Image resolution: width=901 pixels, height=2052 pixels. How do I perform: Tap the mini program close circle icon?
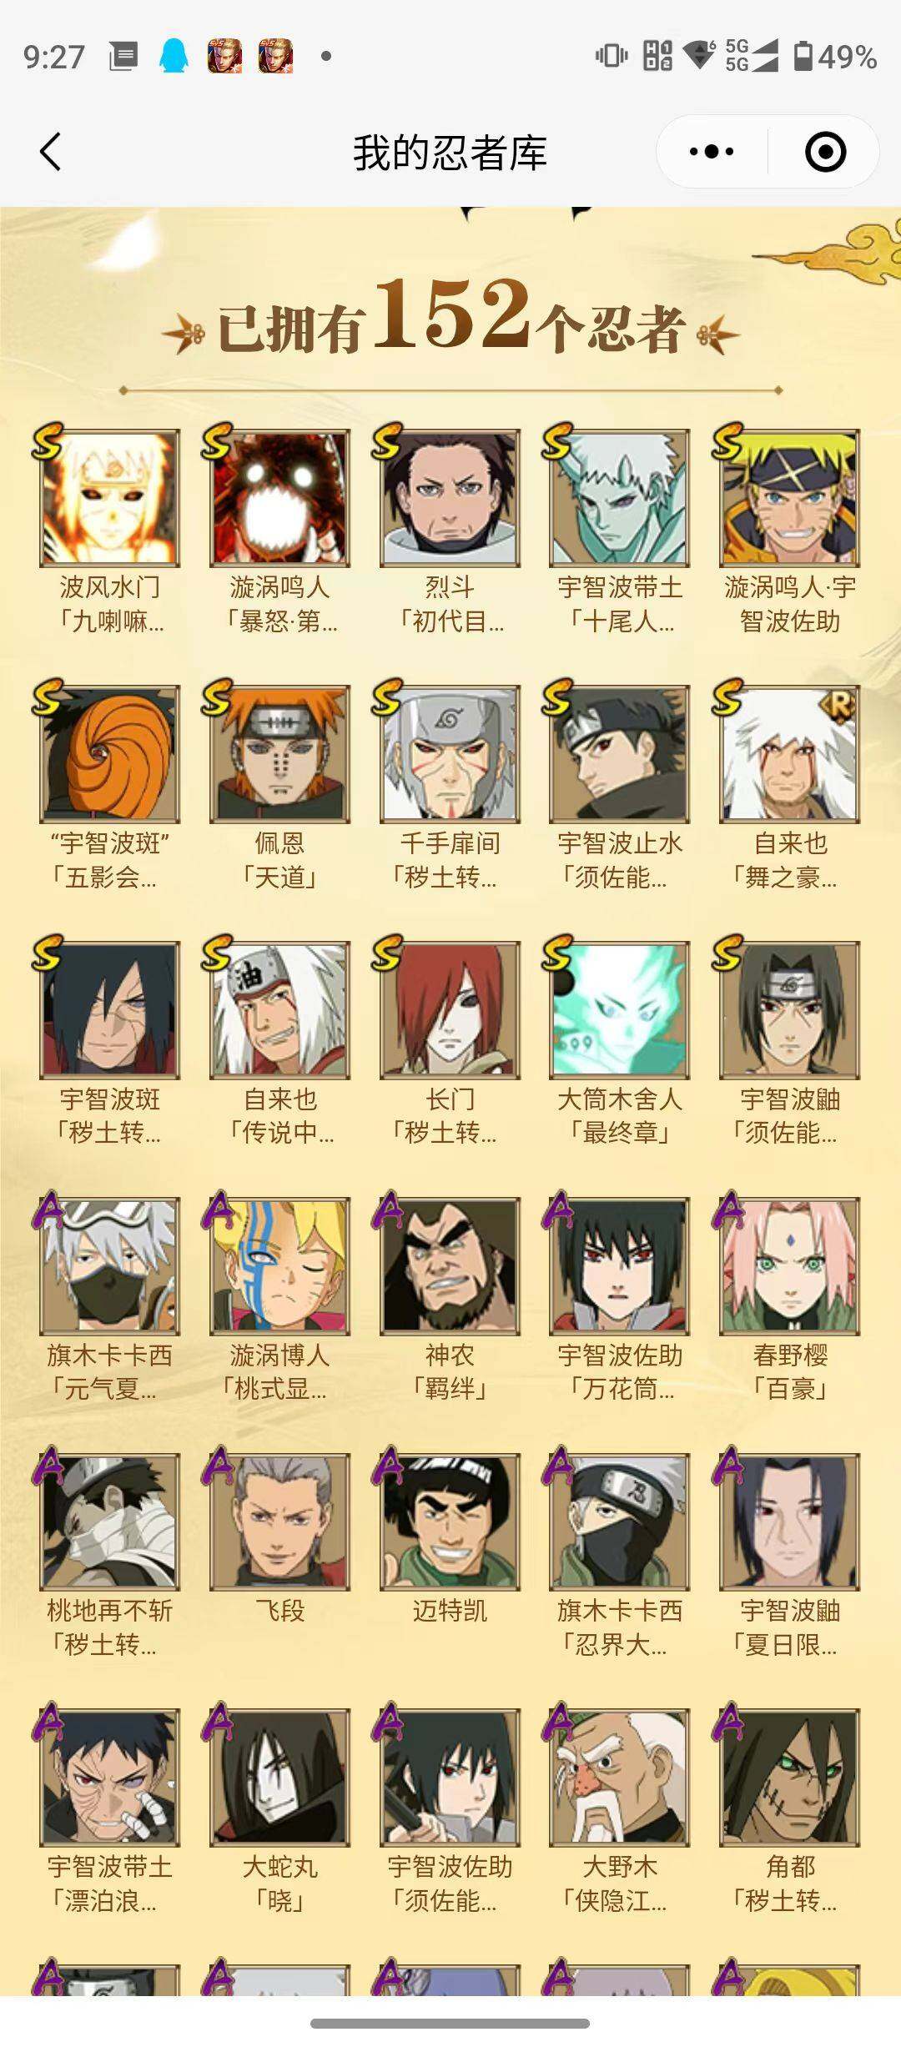(x=825, y=152)
